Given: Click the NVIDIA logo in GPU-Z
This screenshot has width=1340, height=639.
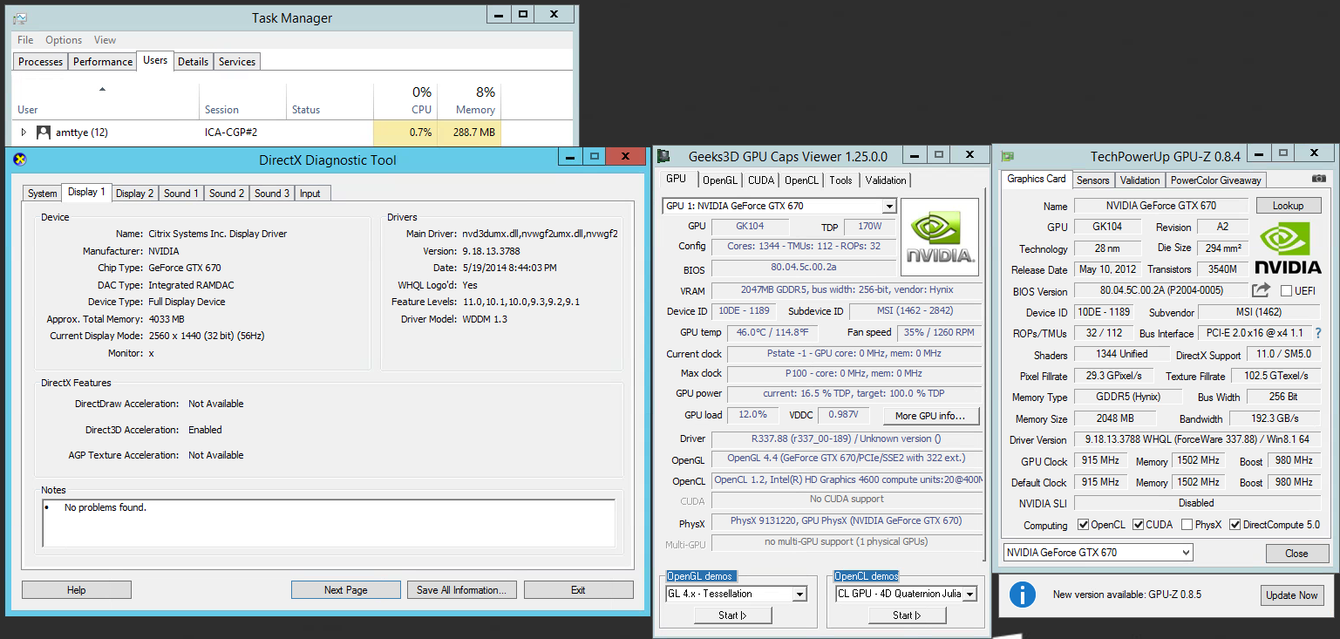Looking at the screenshot, I should (x=1288, y=249).
